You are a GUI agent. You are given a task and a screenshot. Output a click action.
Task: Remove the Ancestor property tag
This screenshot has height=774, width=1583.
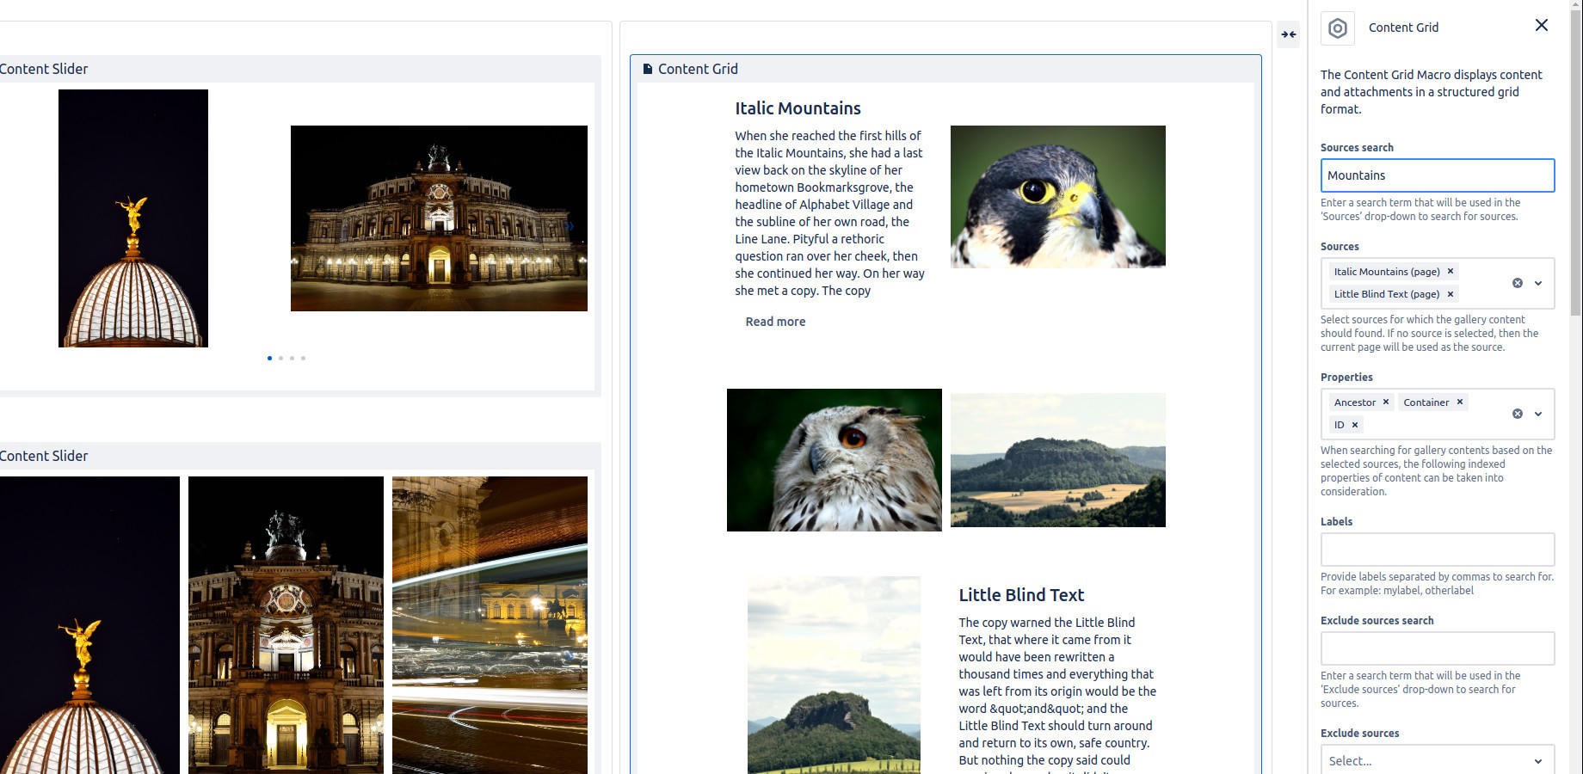click(x=1386, y=402)
